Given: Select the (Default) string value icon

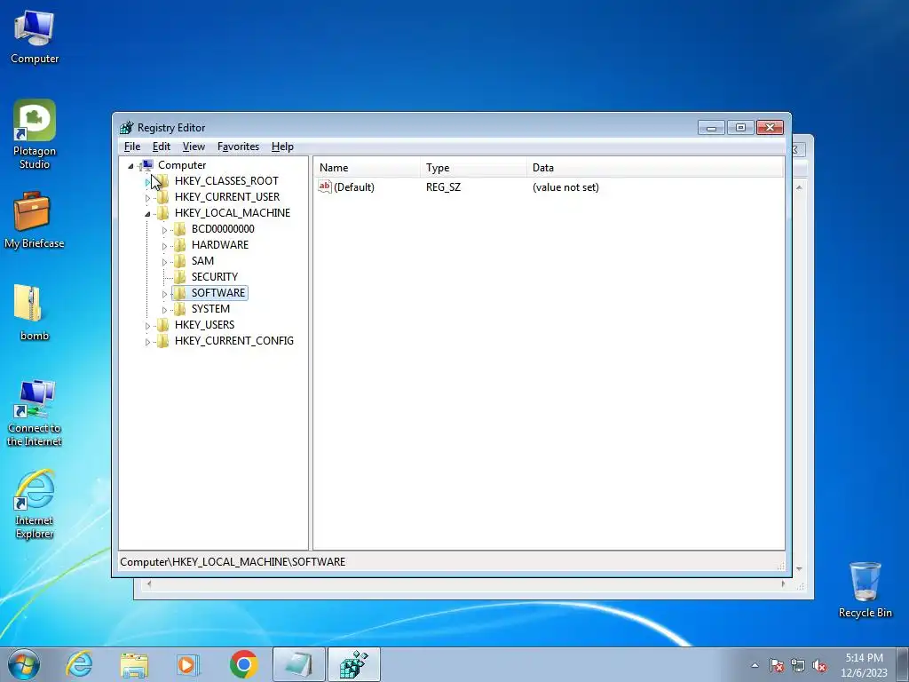Looking at the screenshot, I should (325, 186).
